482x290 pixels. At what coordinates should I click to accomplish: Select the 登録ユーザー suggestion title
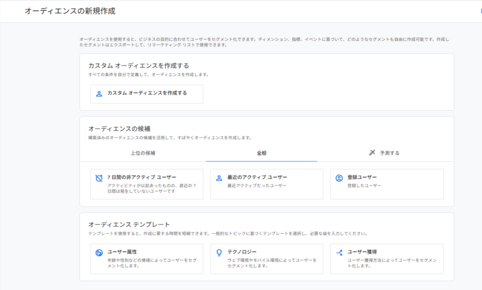362,177
